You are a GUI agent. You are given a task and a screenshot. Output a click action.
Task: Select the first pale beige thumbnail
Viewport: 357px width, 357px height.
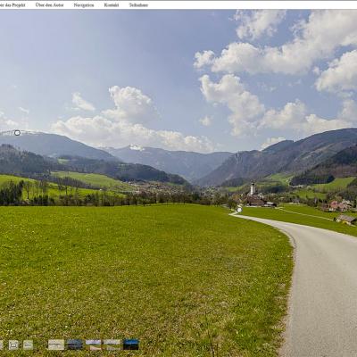click(56, 345)
